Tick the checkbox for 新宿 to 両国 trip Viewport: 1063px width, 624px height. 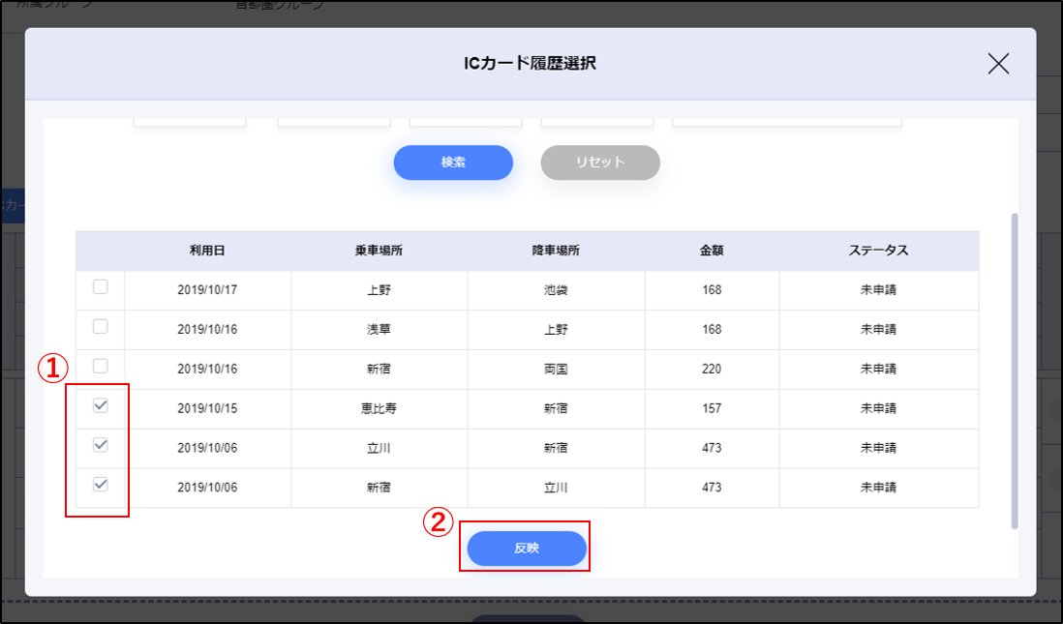coord(101,367)
